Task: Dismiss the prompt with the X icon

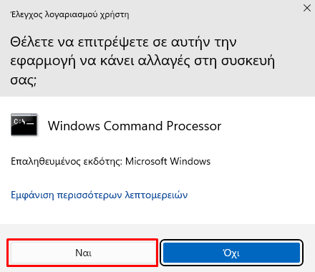Action: (x=307, y=8)
